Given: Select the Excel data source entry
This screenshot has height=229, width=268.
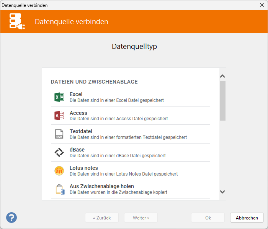Looking at the screenshot, I should (76, 94).
